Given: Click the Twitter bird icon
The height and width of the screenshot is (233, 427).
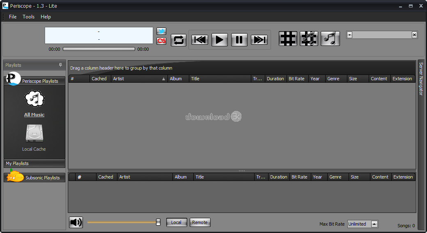Looking at the screenshot, I should (x=161, y=31).
